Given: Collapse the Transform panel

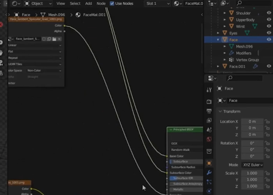Looking at the screenshot, I should pyautogui.click(x=220, y=112).
